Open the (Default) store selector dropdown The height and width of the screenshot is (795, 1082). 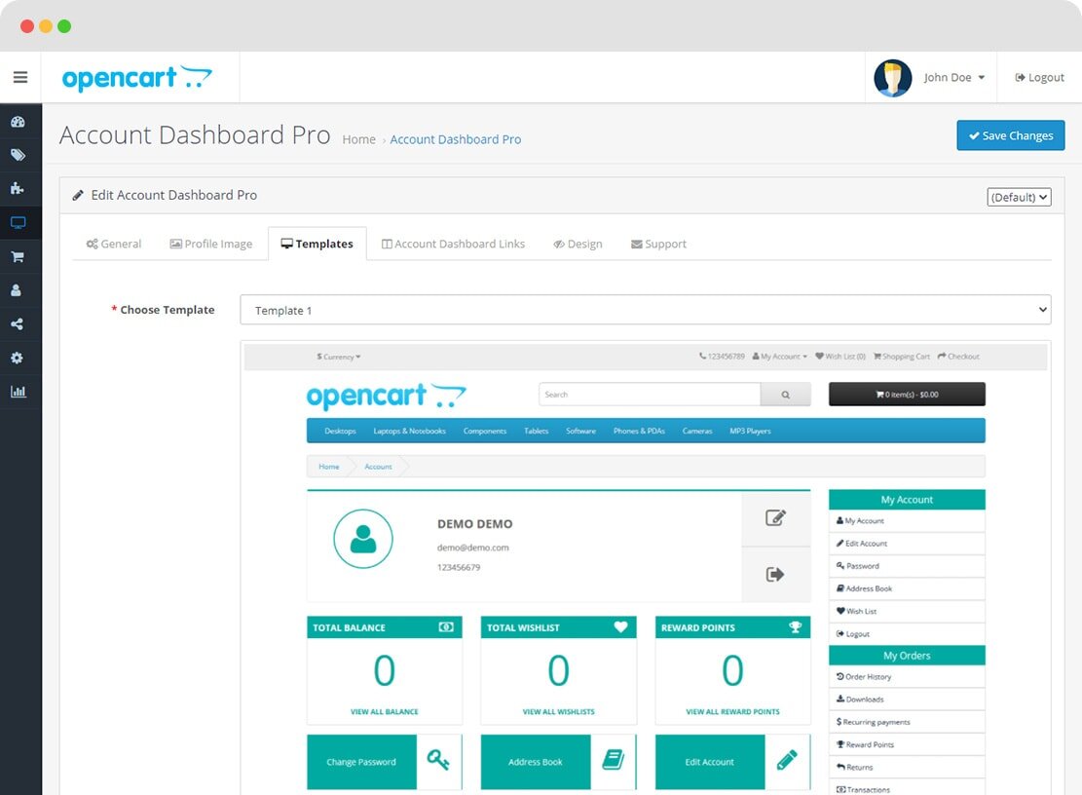tap(1019, 197)
